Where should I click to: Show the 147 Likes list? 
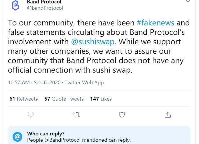pyautogui.click(x=101, y=99)
